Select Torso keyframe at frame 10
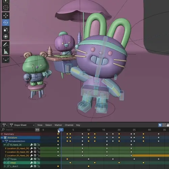Screen dimensions: 169x169 click(x=89, y=159)
